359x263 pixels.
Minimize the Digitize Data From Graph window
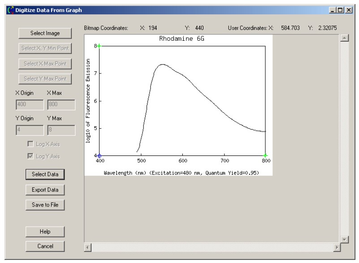[x=332, y=10]
